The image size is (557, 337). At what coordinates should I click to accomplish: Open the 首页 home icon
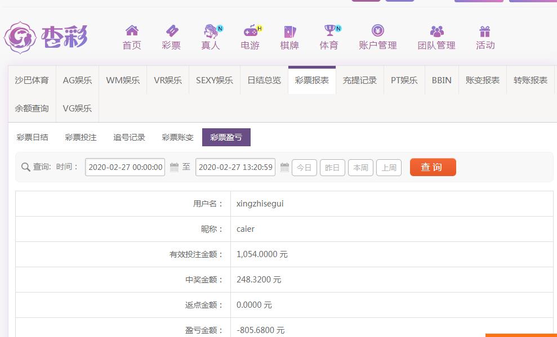tap(132, 31)
